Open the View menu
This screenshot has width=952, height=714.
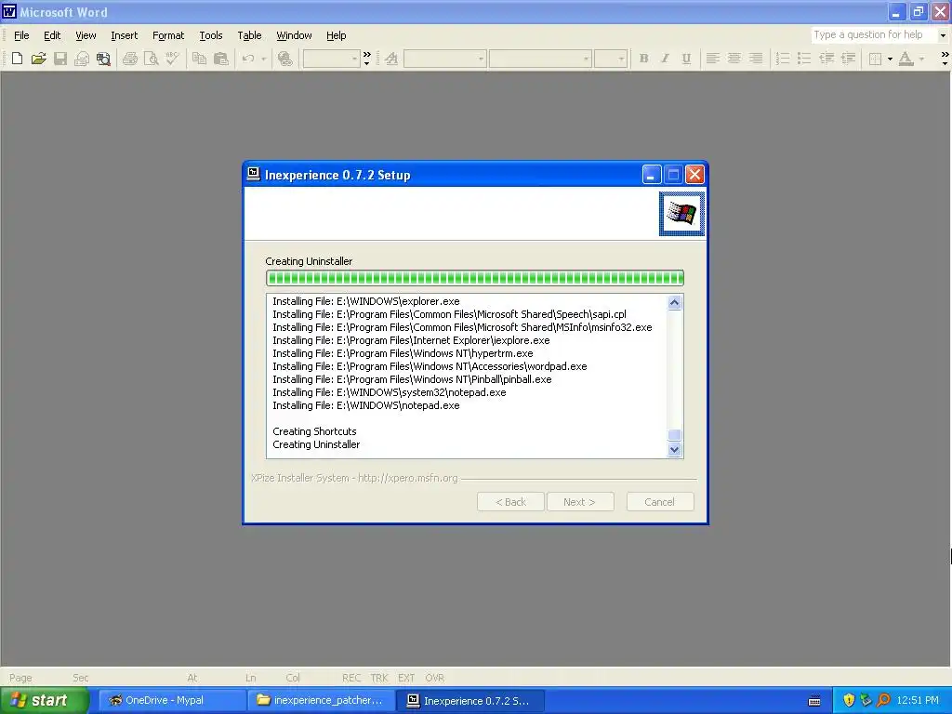[x=86, y=35]
